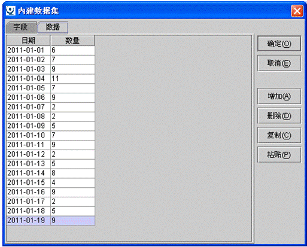Close the 内建数据集 dialog window

[x=297, y=11]
